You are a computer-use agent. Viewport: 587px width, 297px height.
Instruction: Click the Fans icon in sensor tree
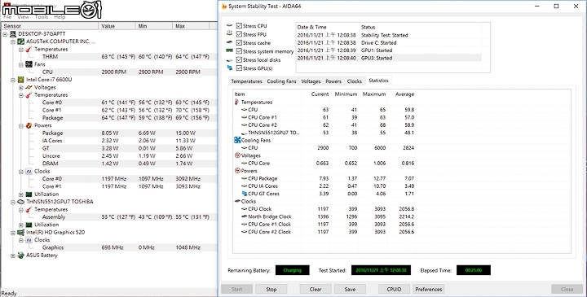tap(29, 64)
